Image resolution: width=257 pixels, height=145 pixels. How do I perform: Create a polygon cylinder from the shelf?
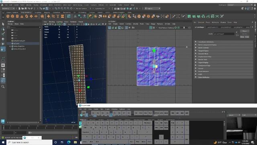coord(17,16)
